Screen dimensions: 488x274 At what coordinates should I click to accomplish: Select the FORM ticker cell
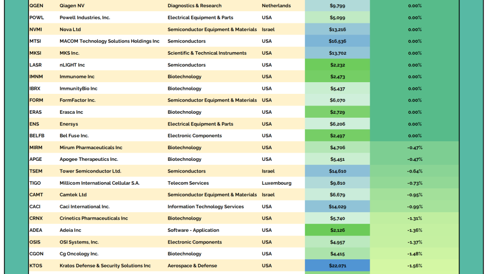(36, 100)
